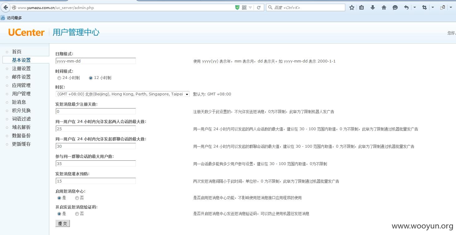The height and width of the screenshot is (235, 456).
Task: Click the undo curved arrow icon
Action: coord(406,7)
